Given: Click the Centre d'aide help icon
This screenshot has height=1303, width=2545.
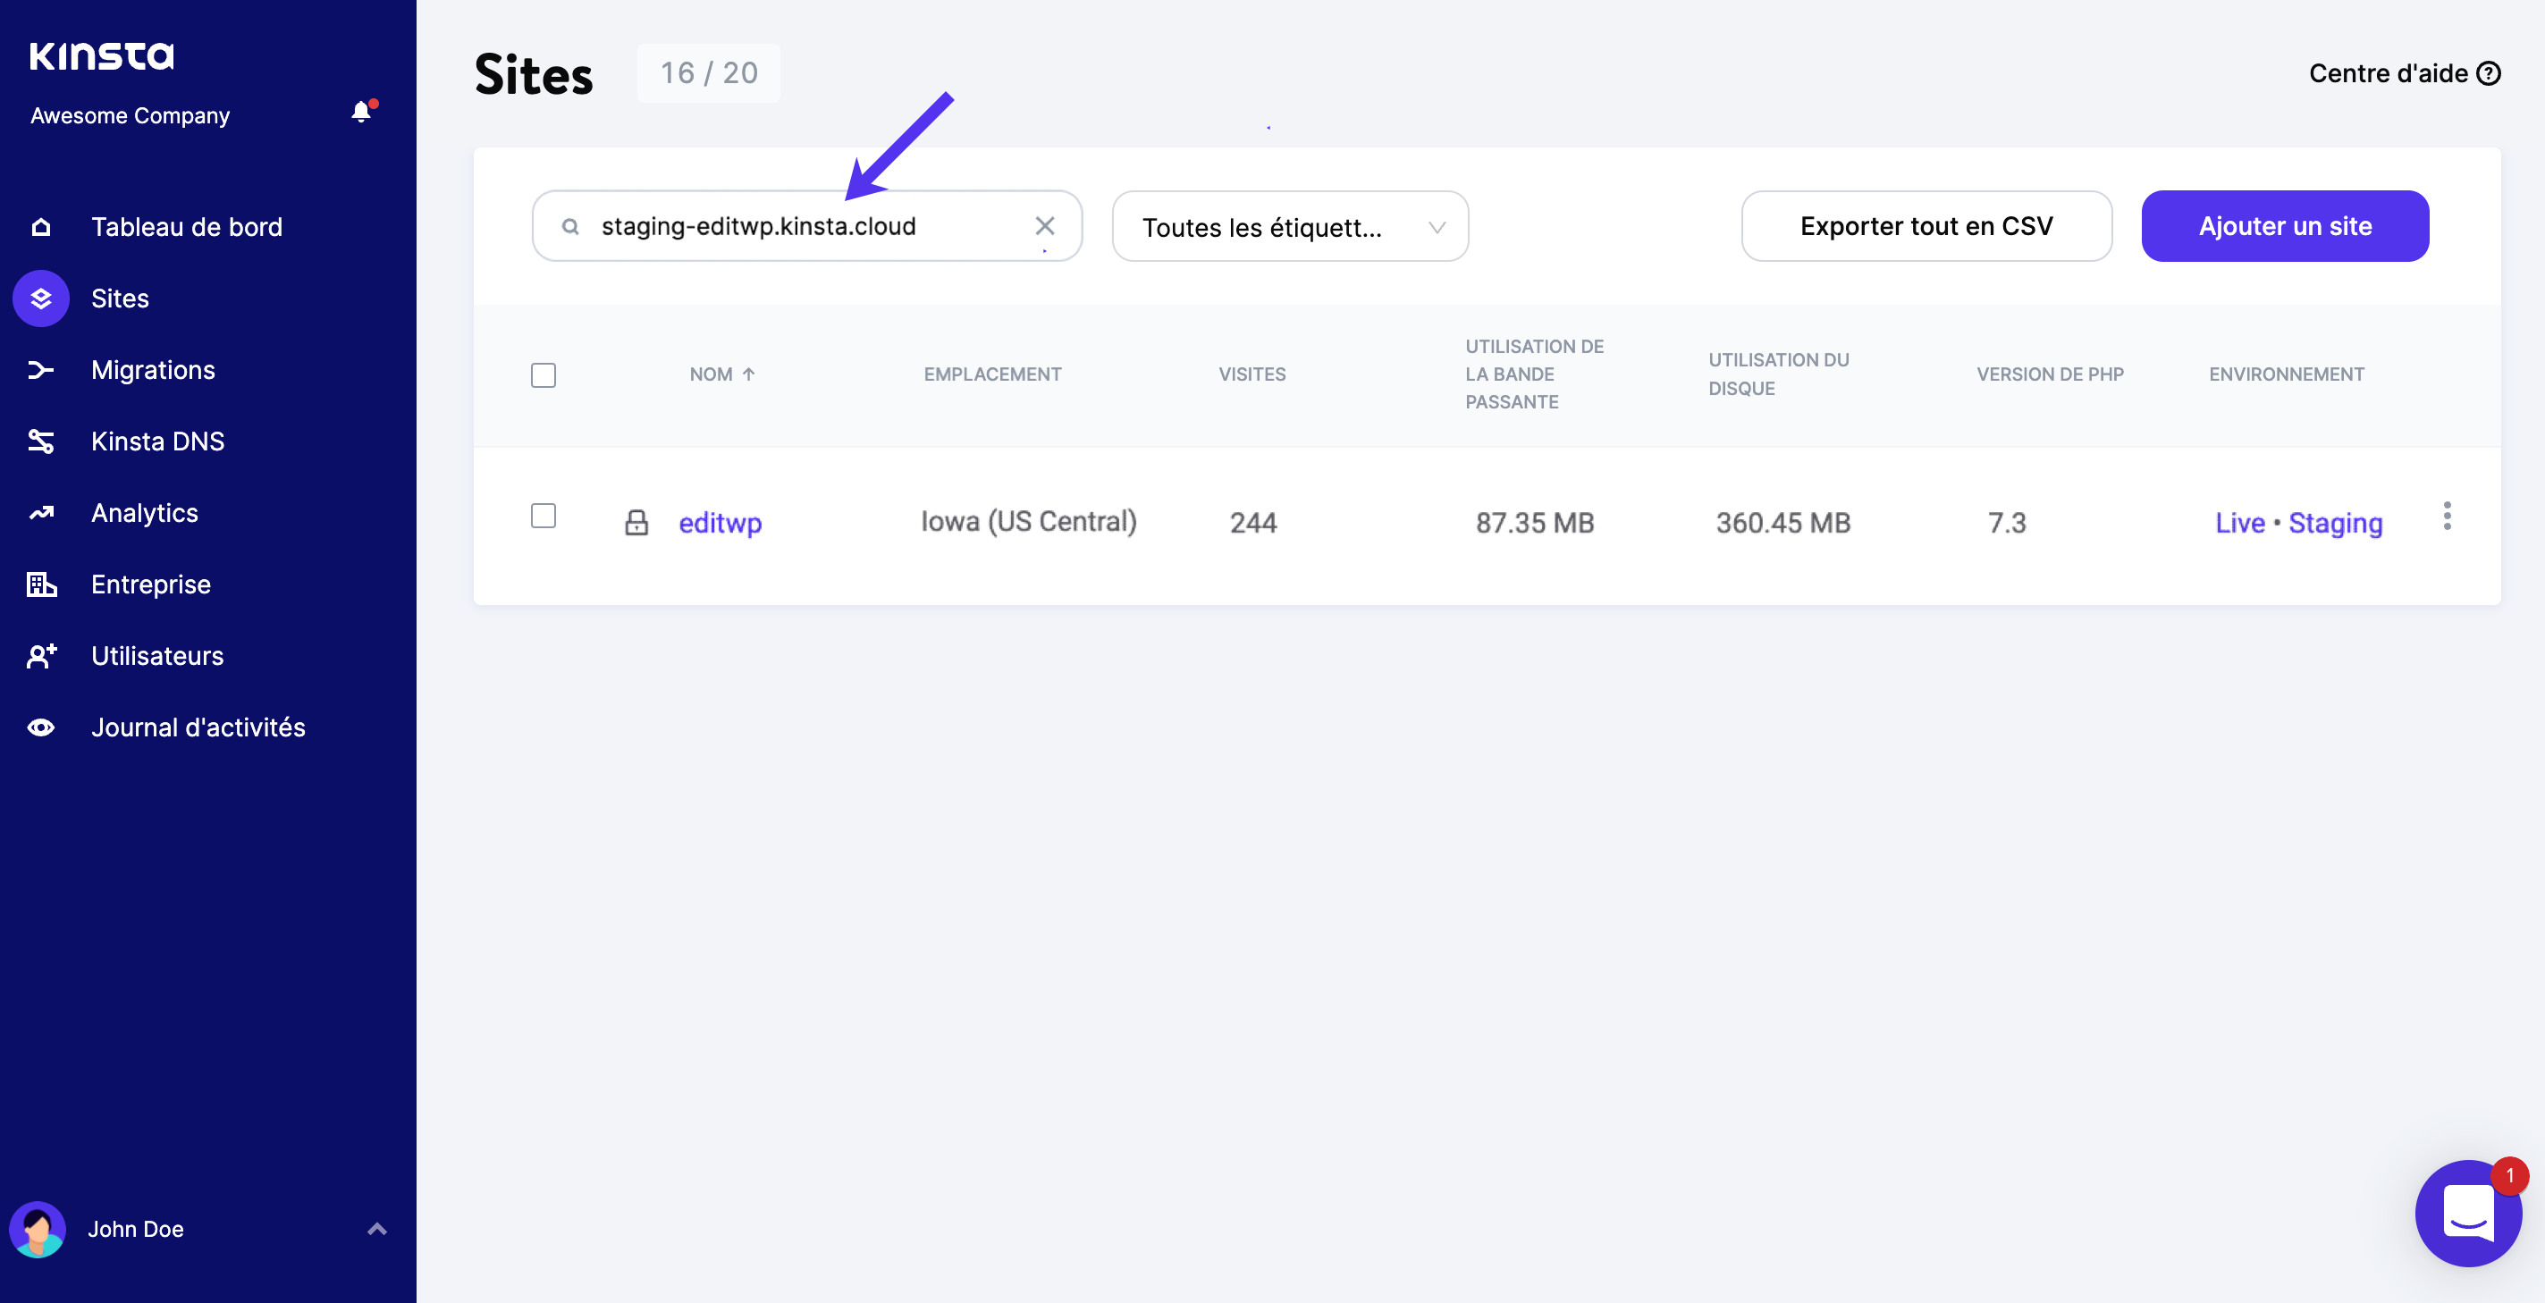Looking at the screenshot, I should tap(2489, 74).
